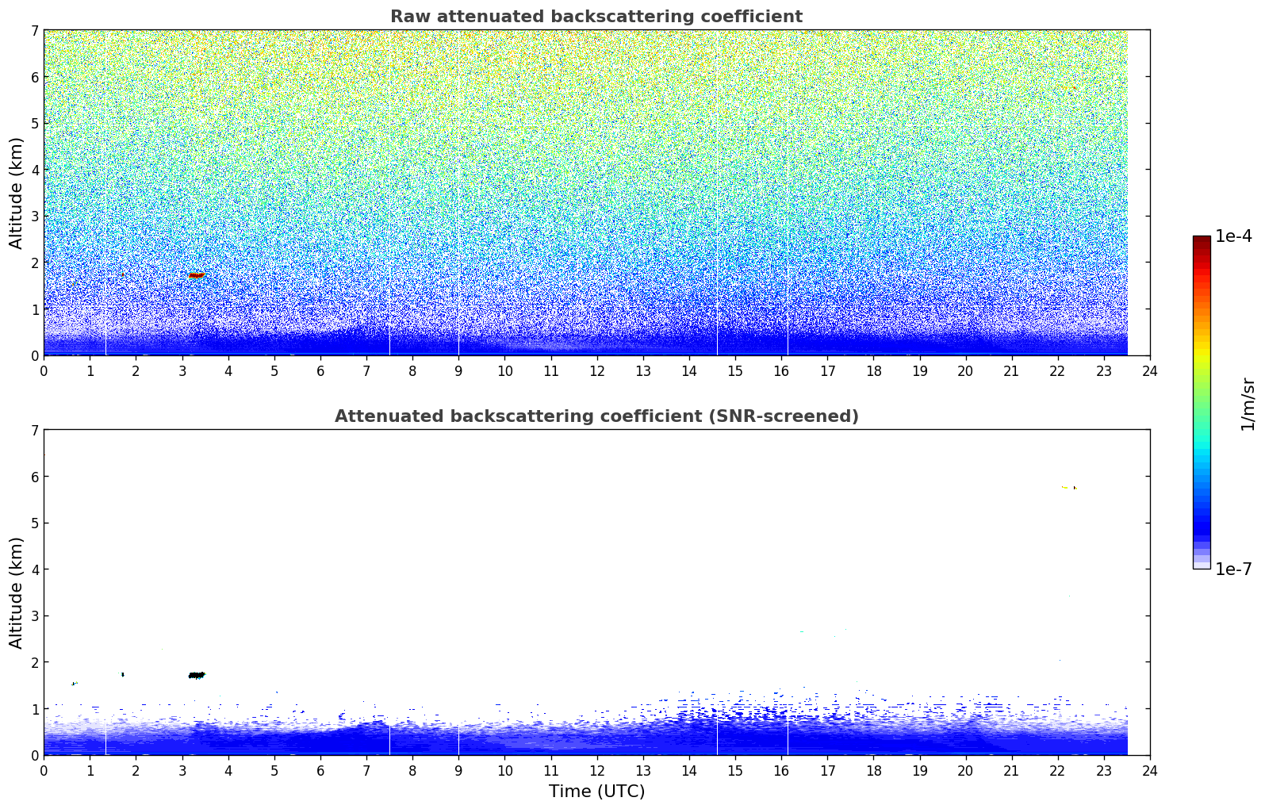
Task: Click x-axis tick '9' under the SNR-screened plot
Action: (x=458, y=771)
